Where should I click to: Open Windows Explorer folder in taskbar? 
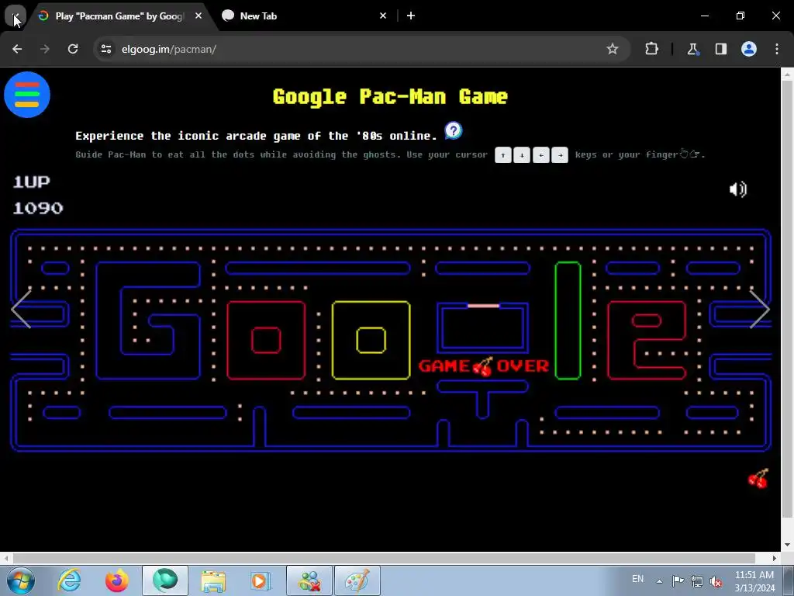(213, 580)
